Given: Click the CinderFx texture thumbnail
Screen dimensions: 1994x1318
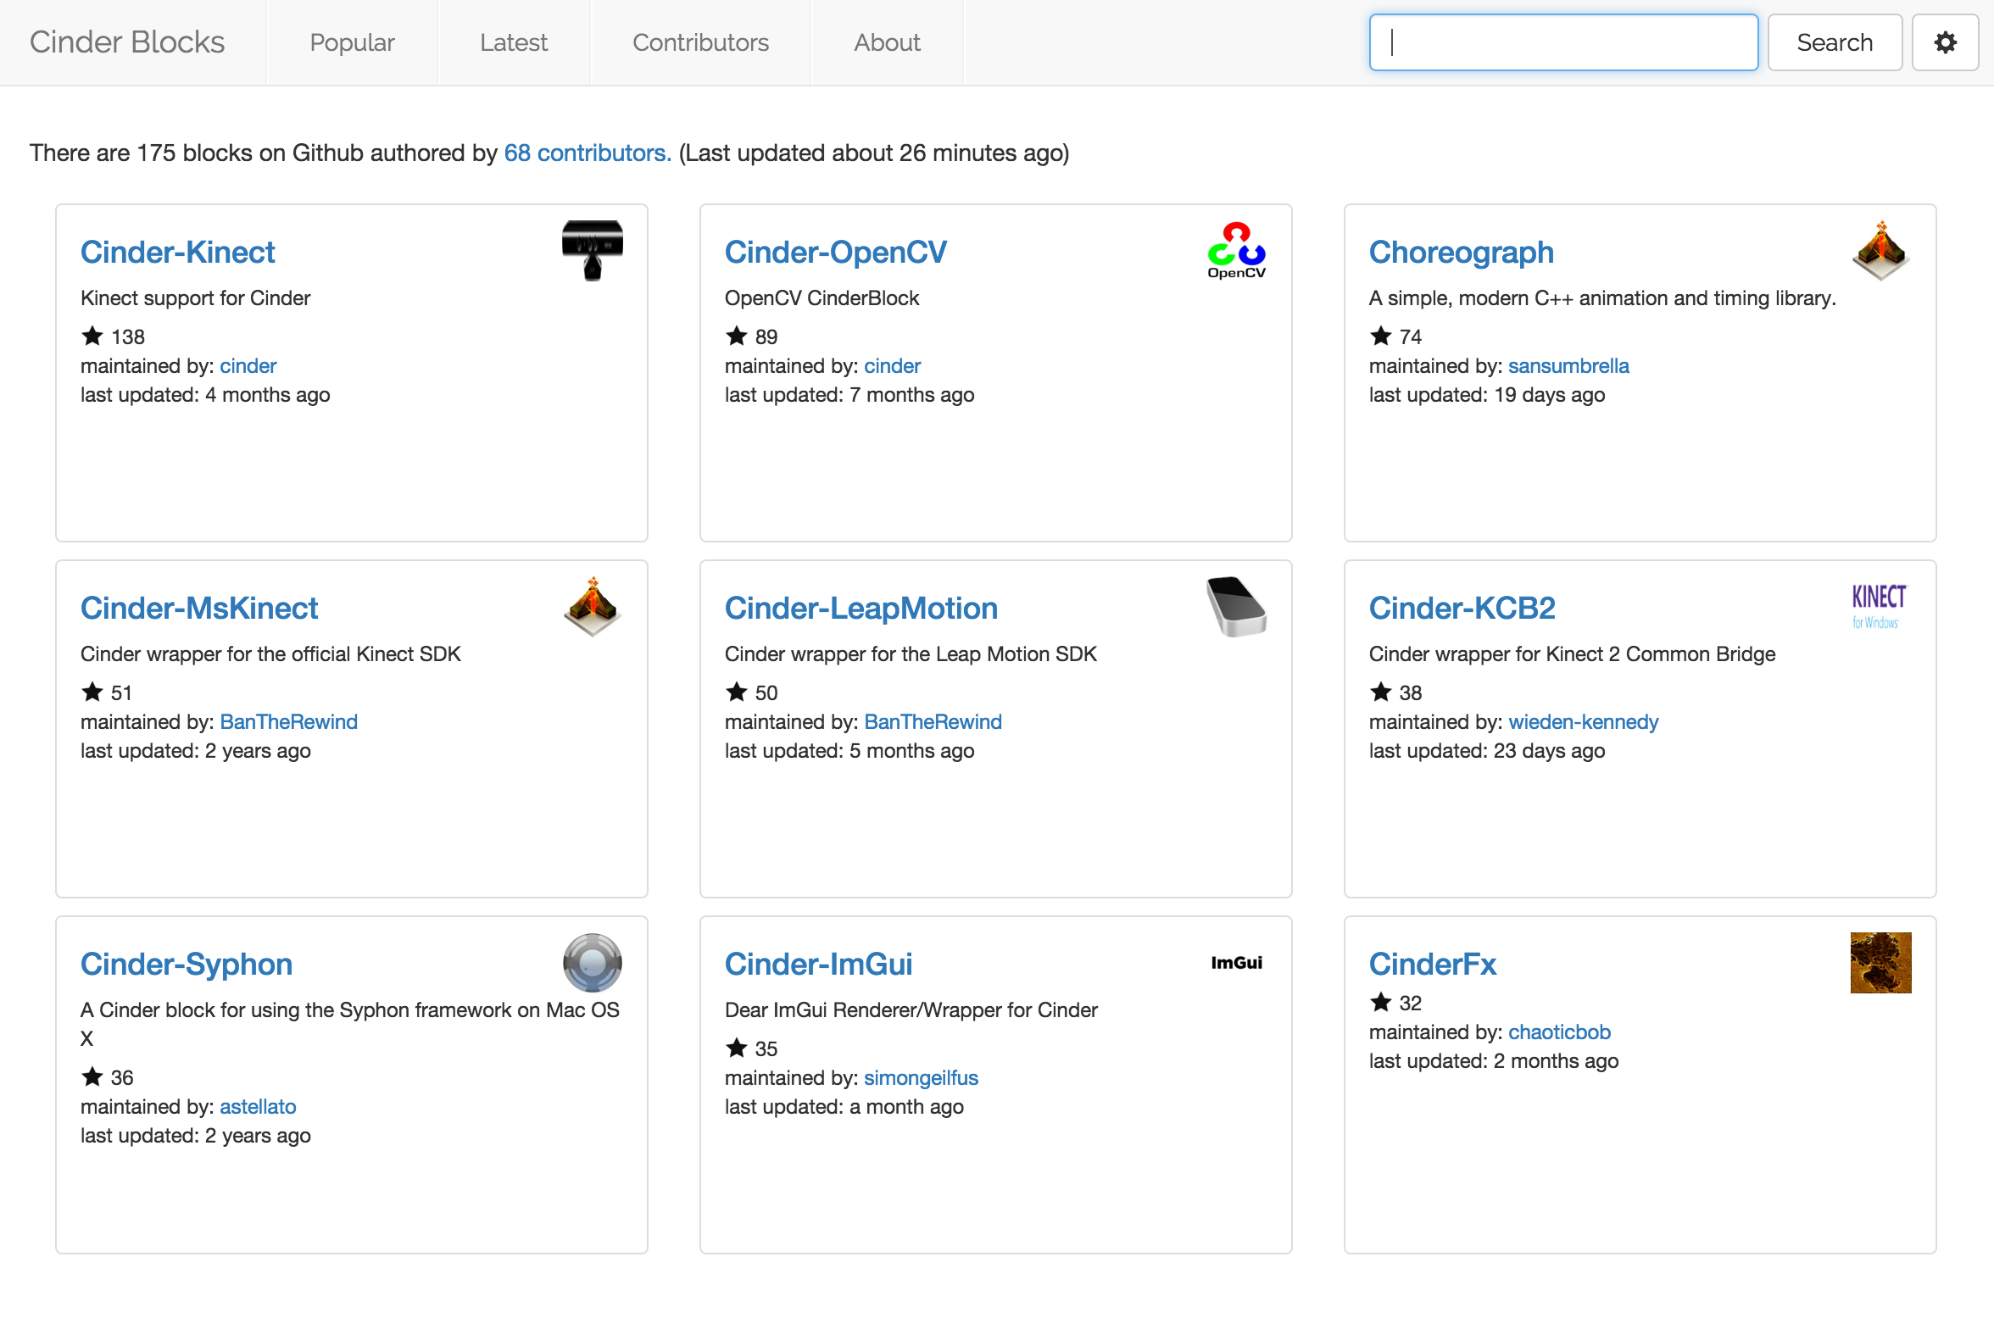Looking at the screenshot, I should pyautogui.click(x=1880, y=963).
